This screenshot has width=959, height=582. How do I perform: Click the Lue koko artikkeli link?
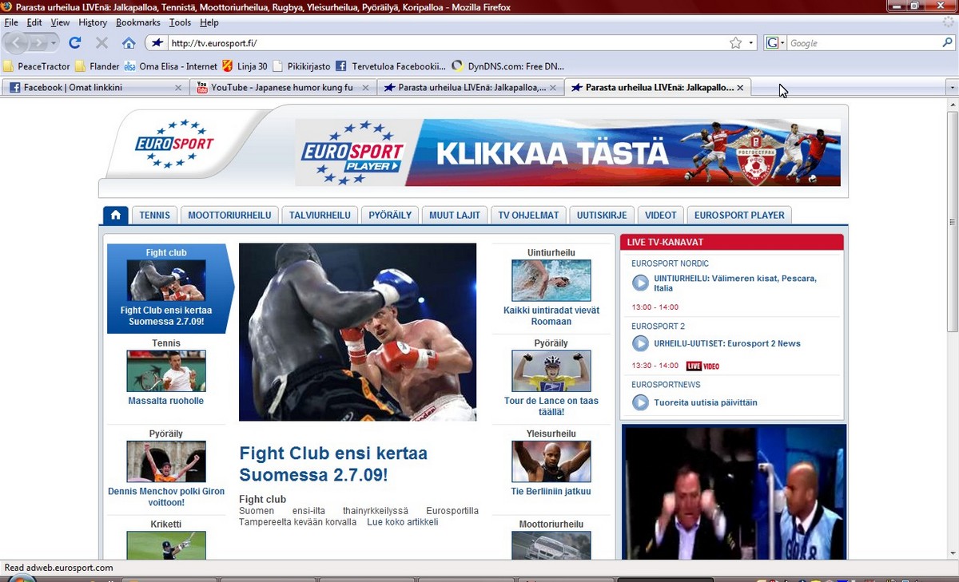coord(402,522)
